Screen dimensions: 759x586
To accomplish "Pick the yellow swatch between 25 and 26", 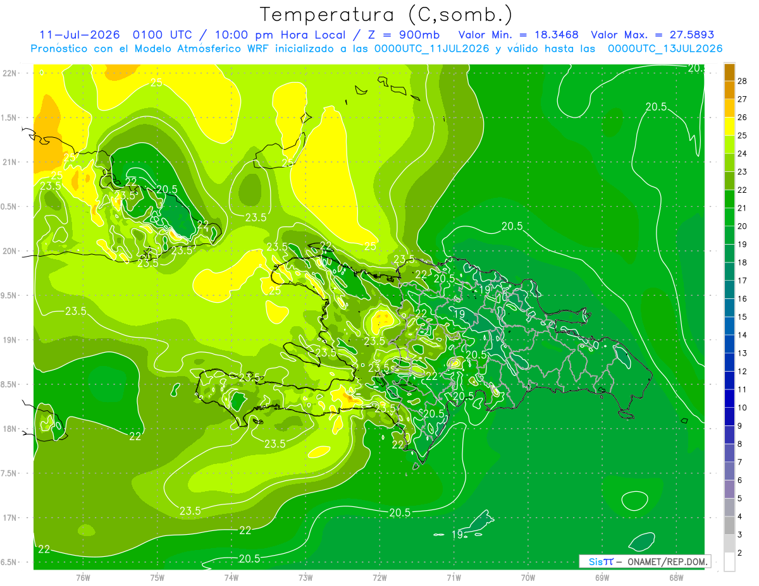I will click(x=729, y=126).
